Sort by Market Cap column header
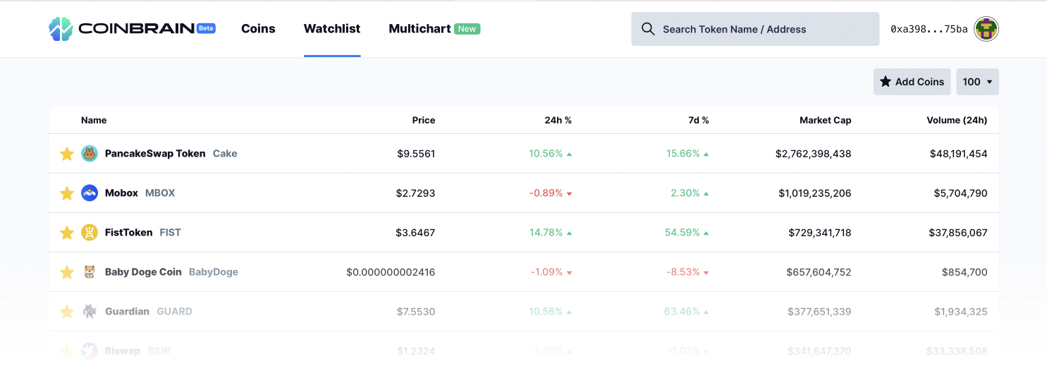This screenshot has height=385, width=1047. click(x=826, y=121)
